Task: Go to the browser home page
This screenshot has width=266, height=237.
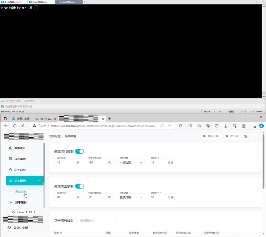Action: 24,126
